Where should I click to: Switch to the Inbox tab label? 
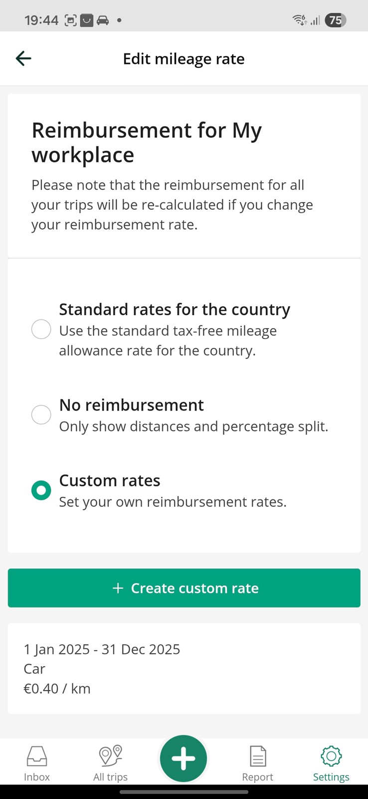tap(37, 777)
